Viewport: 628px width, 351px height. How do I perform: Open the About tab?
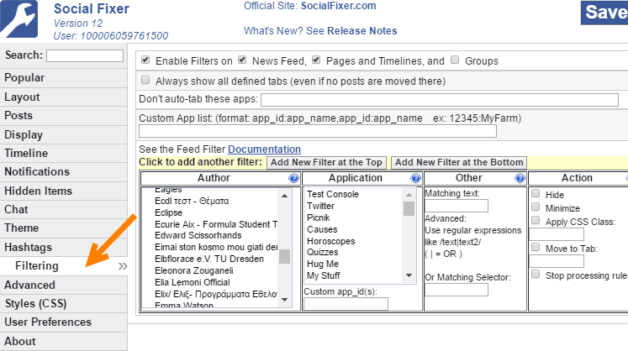[x=63, y=341]
